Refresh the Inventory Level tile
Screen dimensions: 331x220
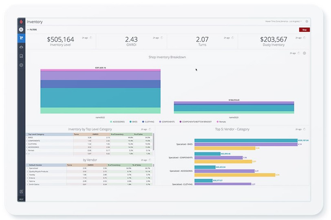pos(91,38)
